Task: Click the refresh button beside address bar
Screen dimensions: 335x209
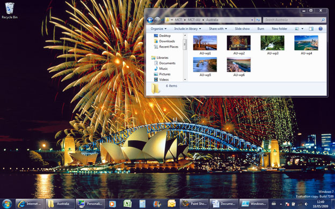Action: tap(258, 20)
